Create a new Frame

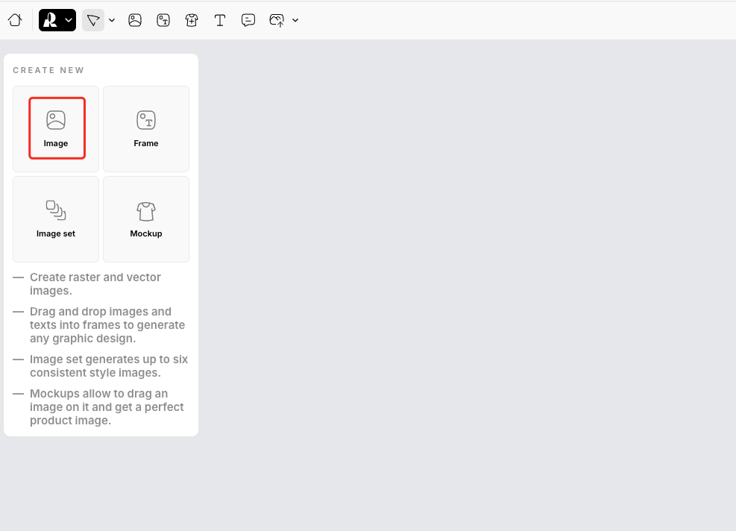[146, 128]
